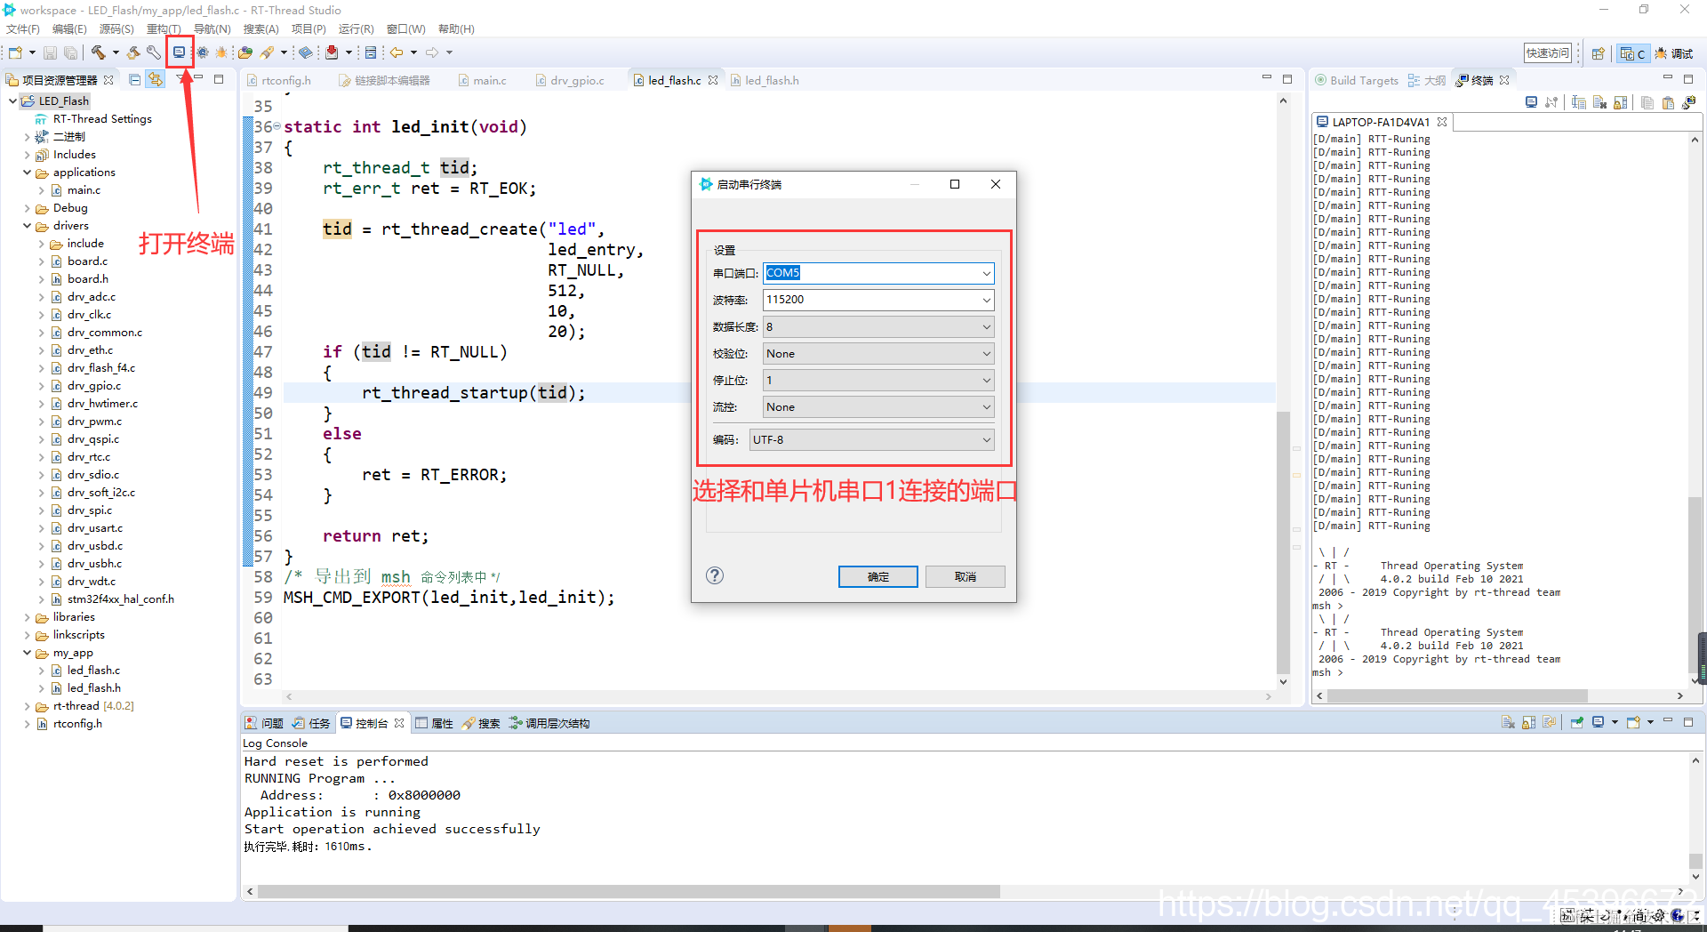Viewport: 1707px width, 932px height.
Task: Click the help question mark in dialog
Action: pyautogui.click(x=715, y=575)
